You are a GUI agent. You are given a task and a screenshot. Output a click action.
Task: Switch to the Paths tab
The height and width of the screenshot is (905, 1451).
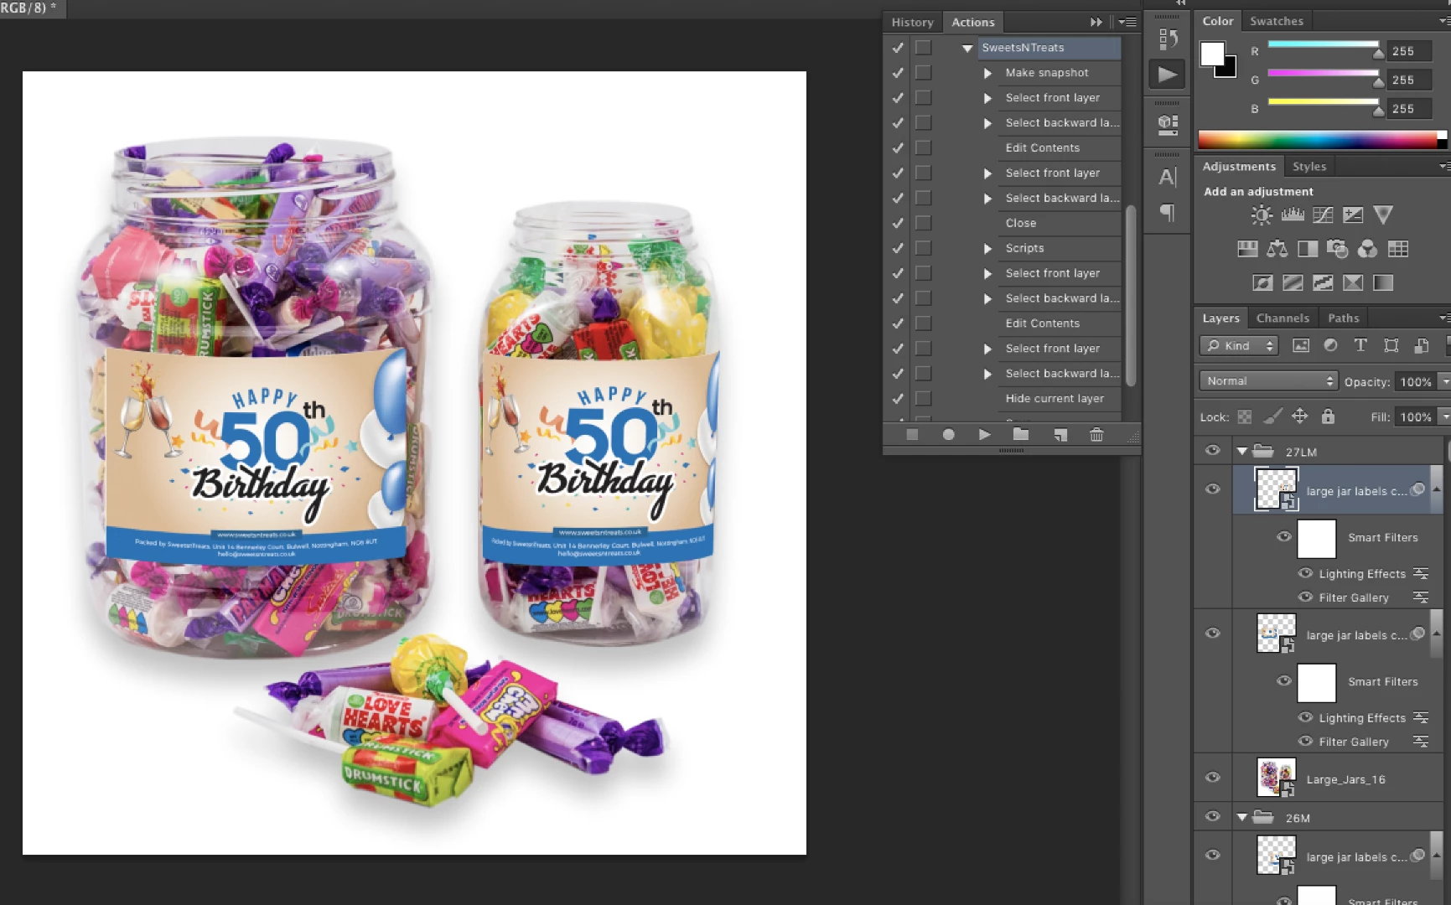(x=1344, y=318)
